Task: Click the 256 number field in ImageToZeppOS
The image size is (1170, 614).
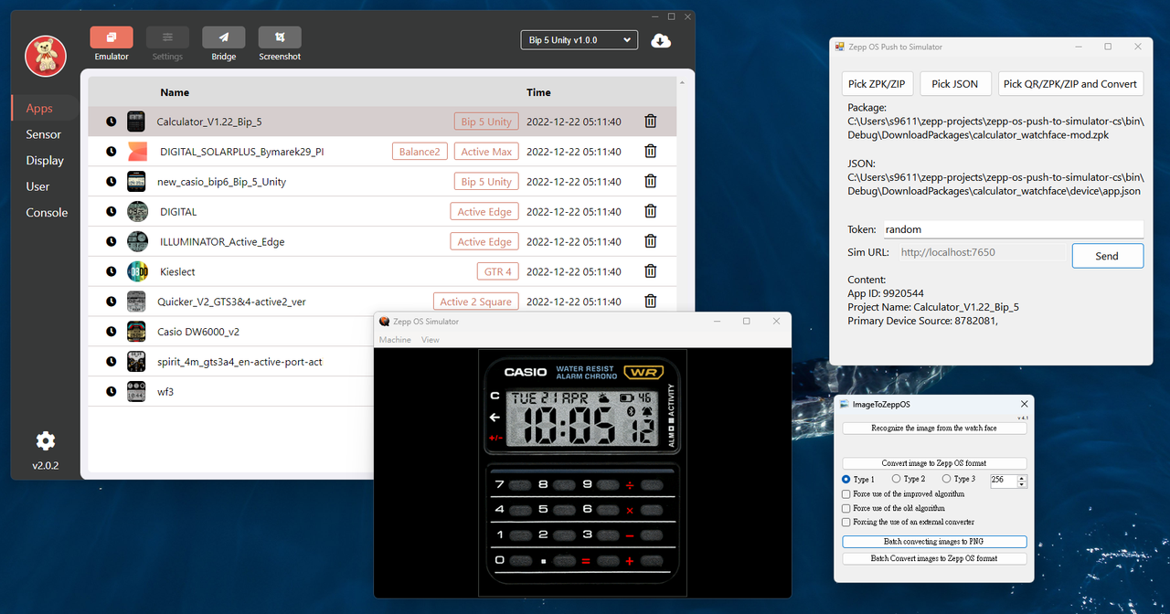Action: pos(1003,480)
